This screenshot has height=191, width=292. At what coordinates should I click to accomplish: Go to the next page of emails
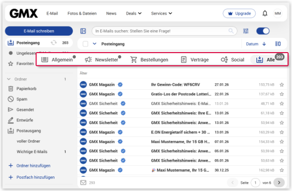[x=279, y=183]
